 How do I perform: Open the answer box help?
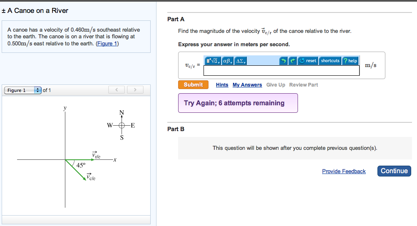pos(350,61)
